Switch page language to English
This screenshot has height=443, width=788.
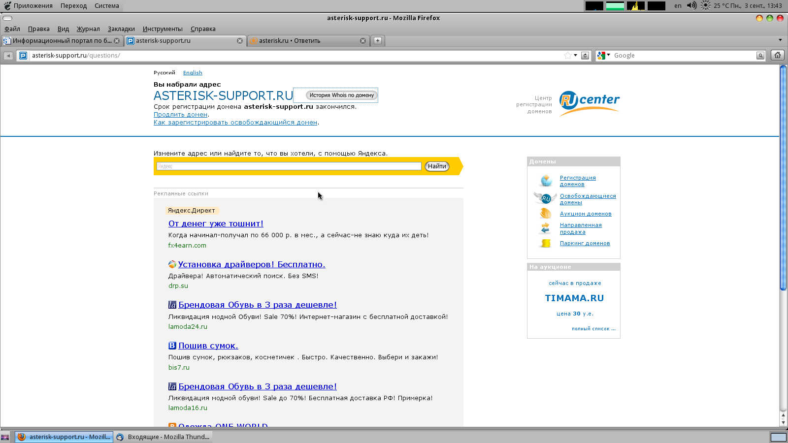tap(193, 73)
